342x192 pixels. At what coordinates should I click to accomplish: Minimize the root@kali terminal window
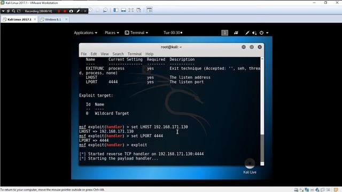[244, 47]
